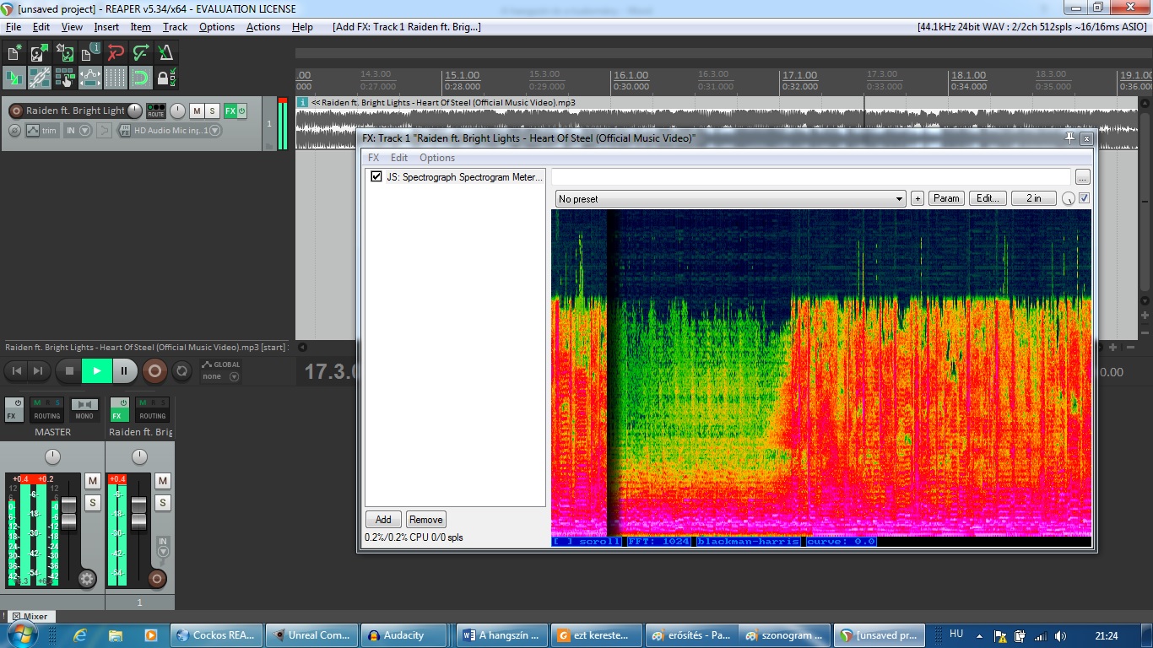1153x648 pixels.
Task: Toggle the locking padlock icon
Action: [165, 78]
